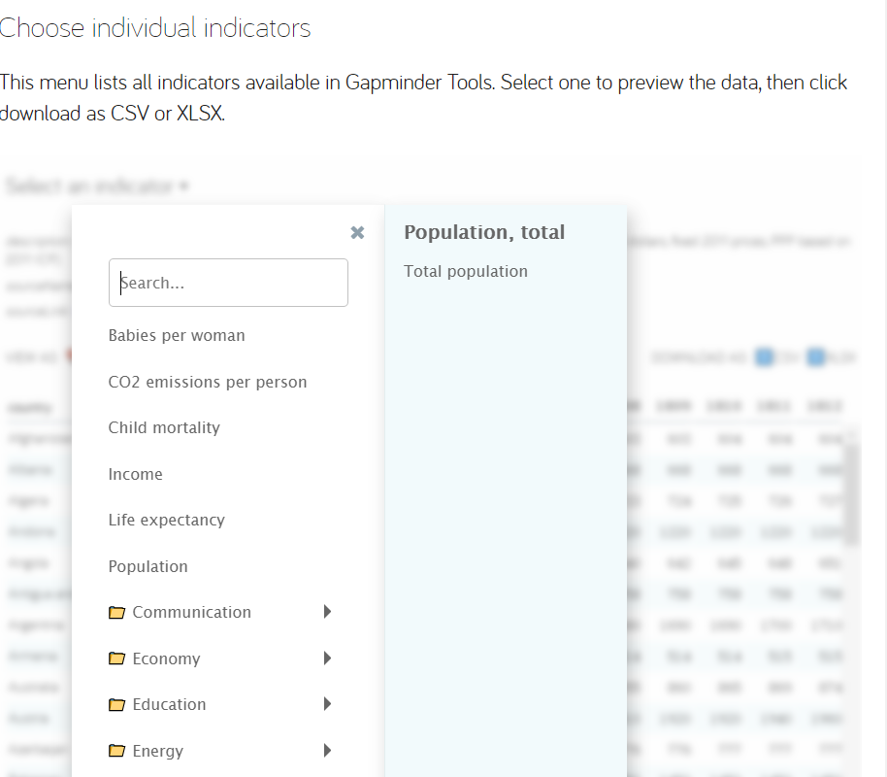Click the Energy folder icon
Screen dimensions: 887x777
click(x=117, y=751)
